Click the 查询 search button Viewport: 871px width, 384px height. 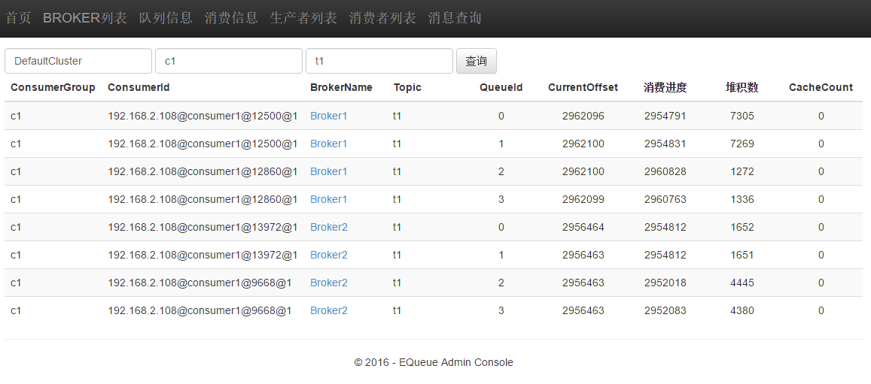point(476,61)
